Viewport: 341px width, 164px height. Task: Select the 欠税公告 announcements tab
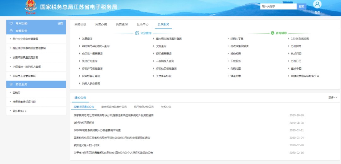pyautogui.click(x=166, y=107)
